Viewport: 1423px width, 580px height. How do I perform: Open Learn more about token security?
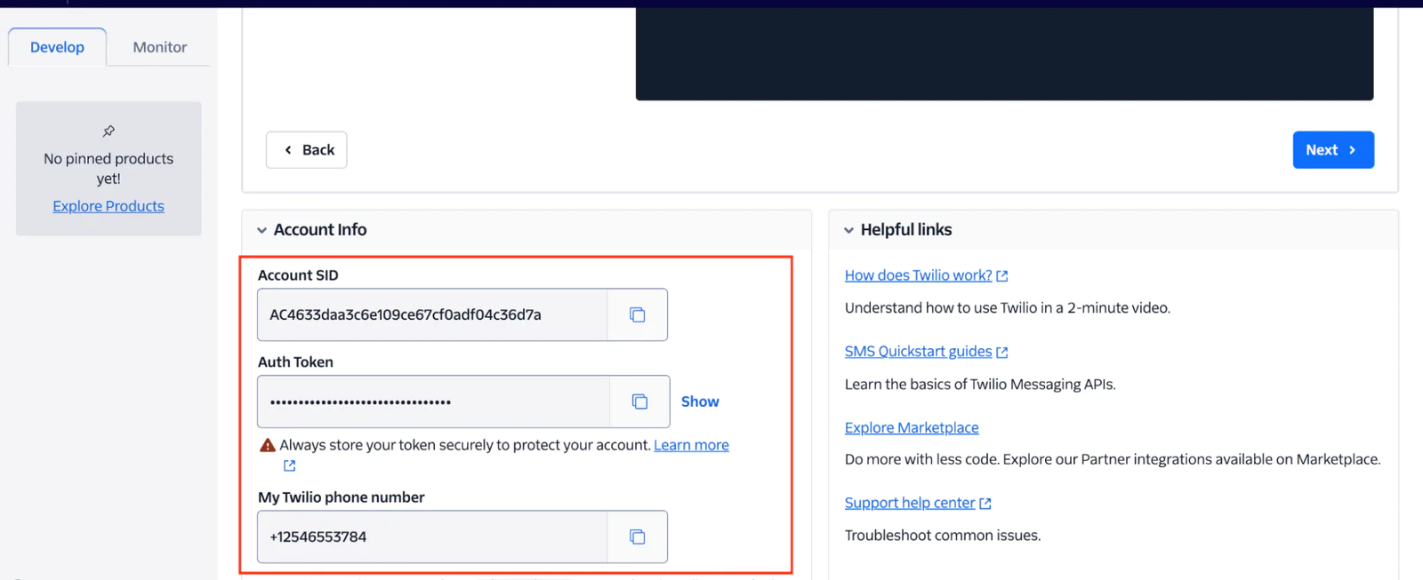point(691,445)
